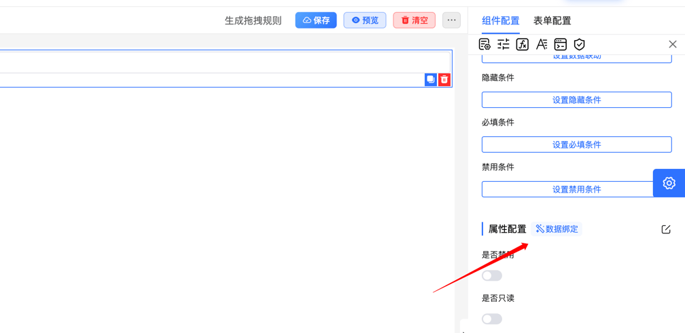This screenshot has height=333, width=685.
Task: Close the configuration panel with X
Action: (673, 44)
